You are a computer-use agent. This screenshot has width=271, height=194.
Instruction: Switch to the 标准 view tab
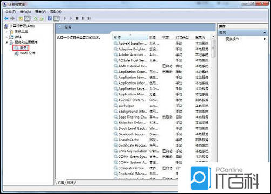[x=71, y=183]
